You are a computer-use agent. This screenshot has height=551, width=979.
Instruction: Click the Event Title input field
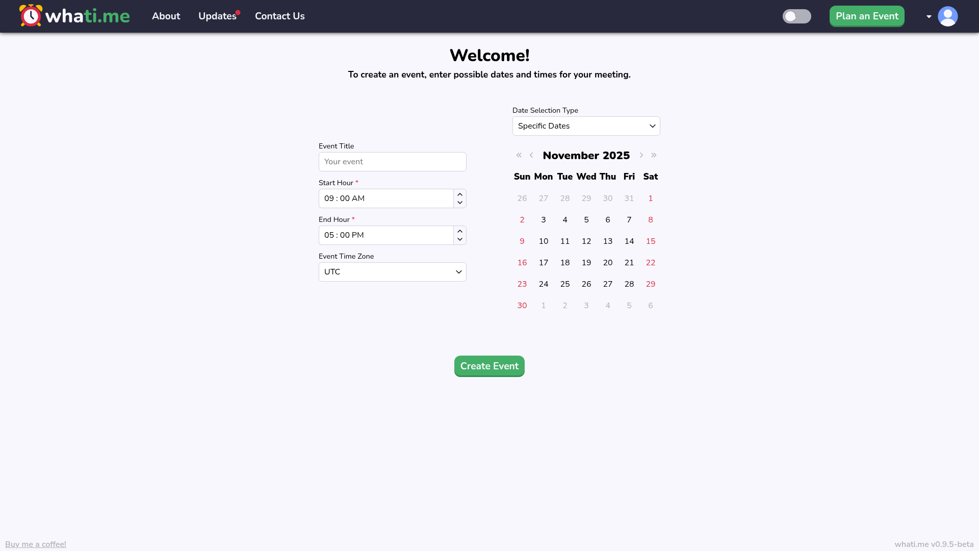392,162
